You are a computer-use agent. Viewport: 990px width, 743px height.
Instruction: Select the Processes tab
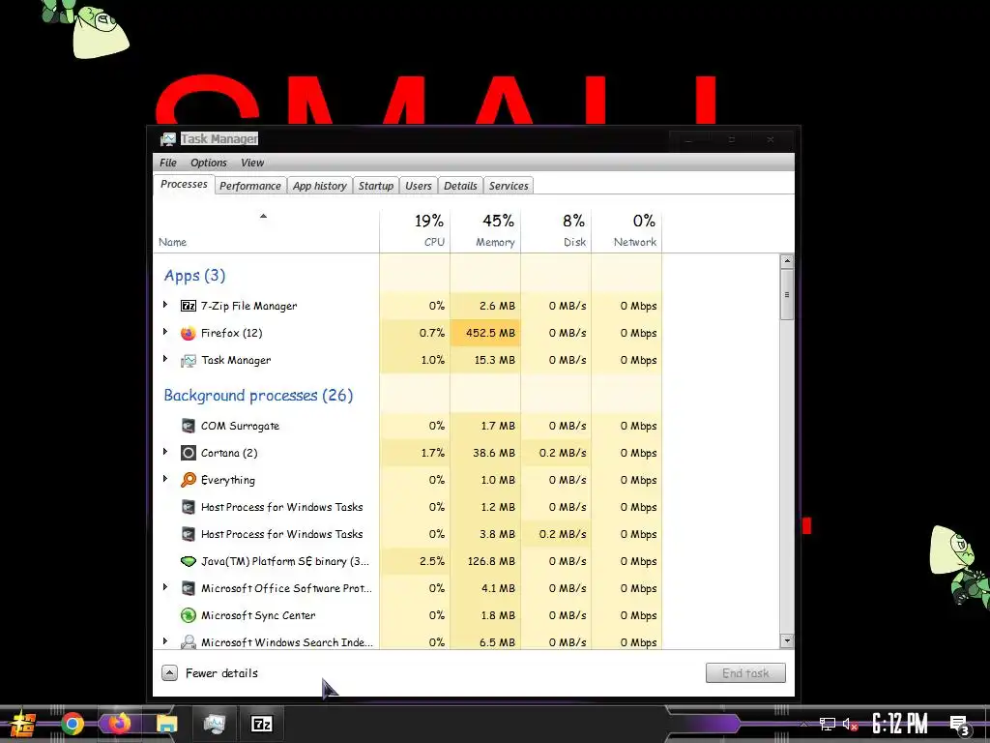point(184,185)
